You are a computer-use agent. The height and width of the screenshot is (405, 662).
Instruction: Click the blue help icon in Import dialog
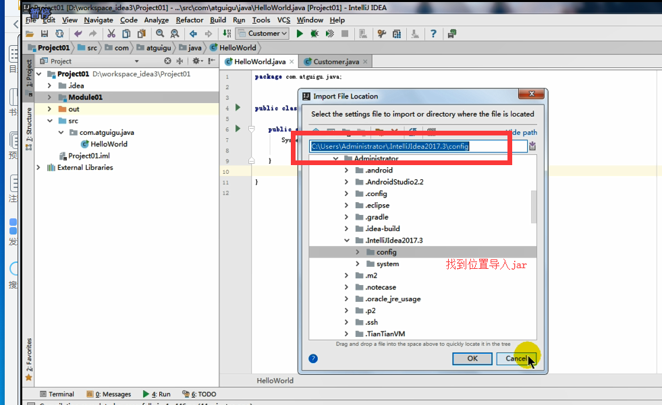tap(313, 359)
